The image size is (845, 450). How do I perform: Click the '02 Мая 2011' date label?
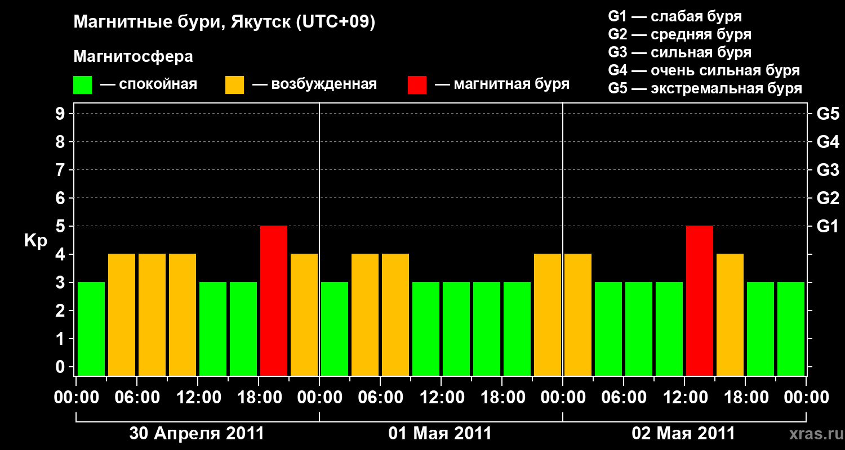point(683,433)
